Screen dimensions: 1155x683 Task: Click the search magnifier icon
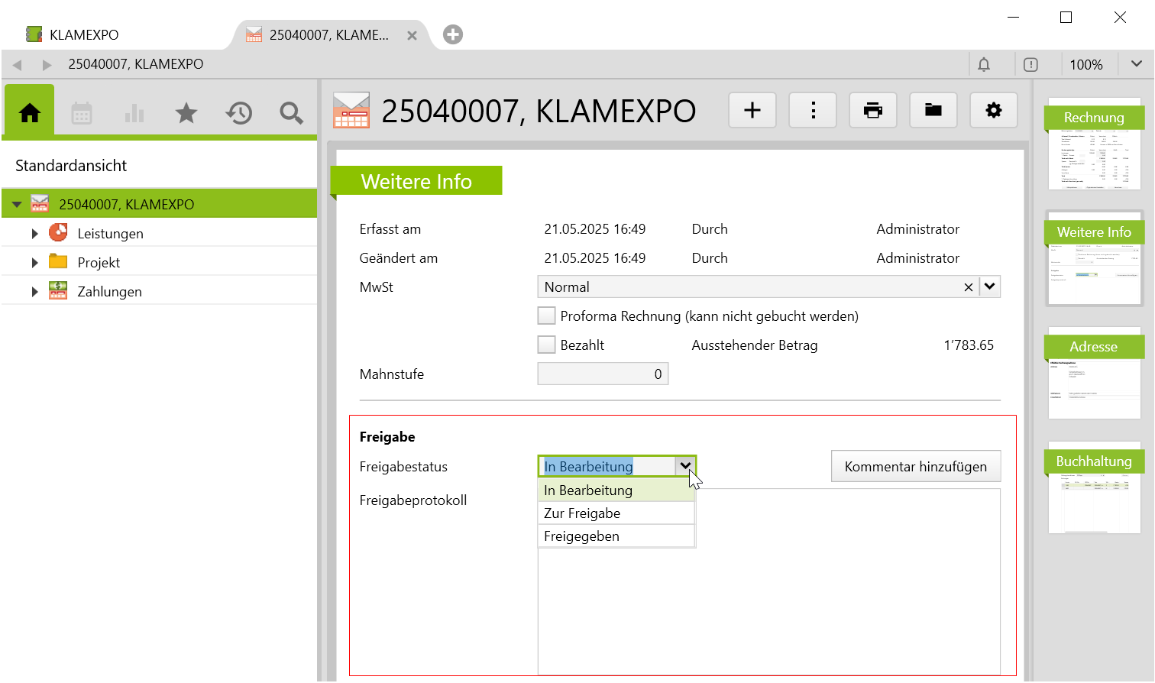(x=291, y=113)
